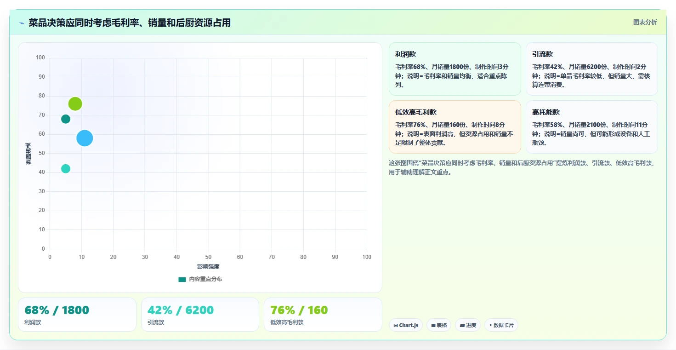
Task: Click the Chart.js tag
Action: (x=406, y=325)
